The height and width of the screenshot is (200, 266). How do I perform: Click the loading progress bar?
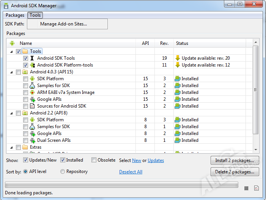[121, 185]
